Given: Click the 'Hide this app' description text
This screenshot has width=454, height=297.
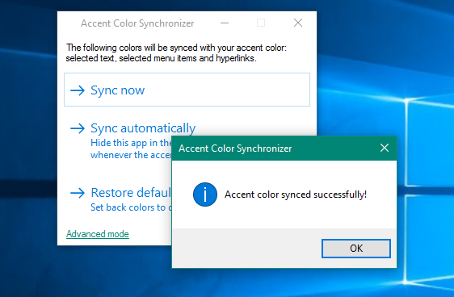Looking at the screenshot, I should pyautogui.click(x=131, y=148).
